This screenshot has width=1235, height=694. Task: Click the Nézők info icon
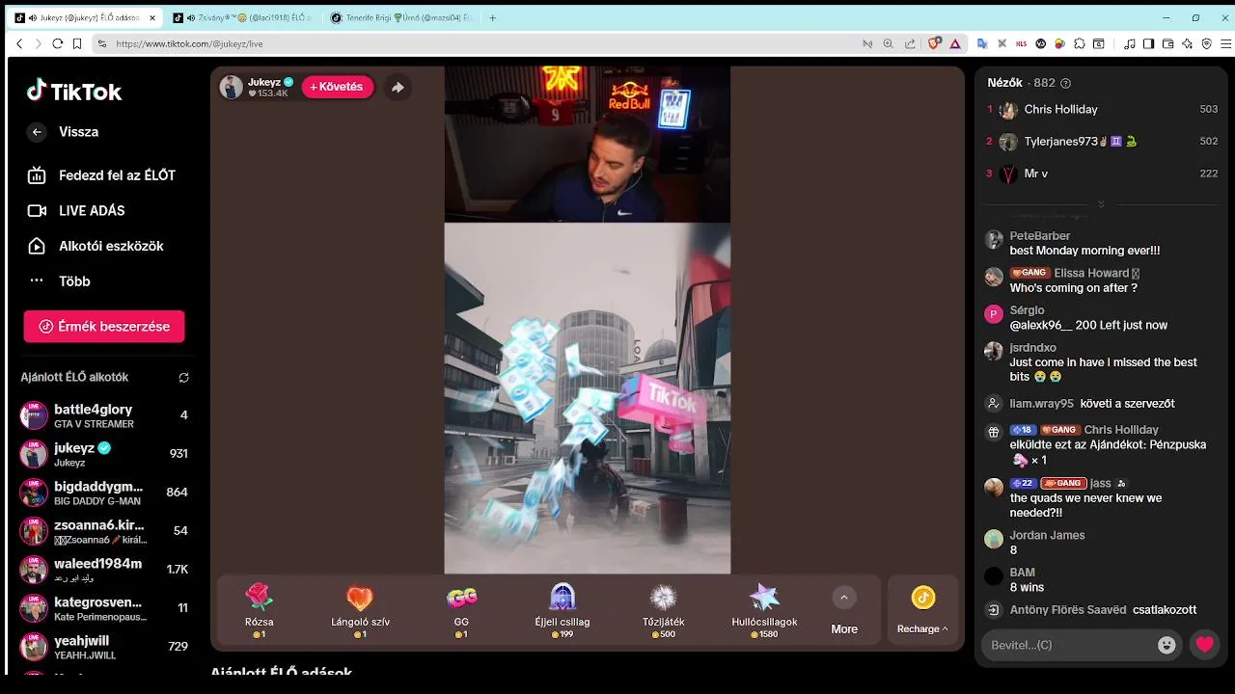pos(1065,84)
